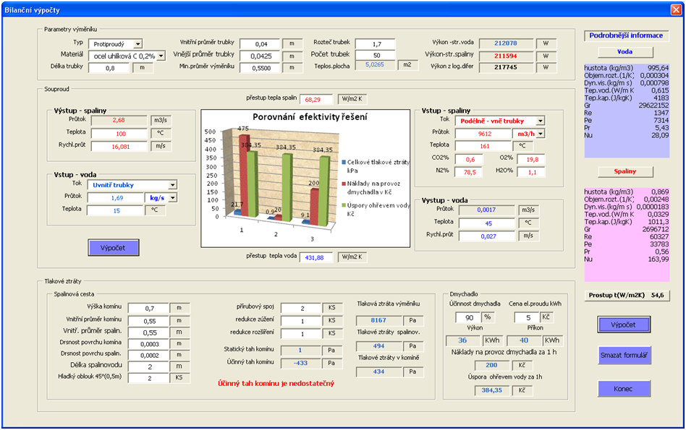Click the Teplos.plocha field showing 5,0265
The width and height of the screenshot is (686, 430).
coord(373,65)
